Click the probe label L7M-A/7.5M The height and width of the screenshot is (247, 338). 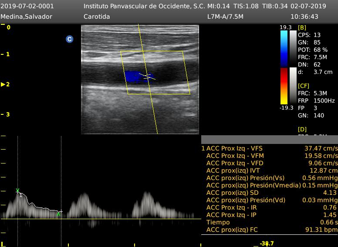click(225, 17)
